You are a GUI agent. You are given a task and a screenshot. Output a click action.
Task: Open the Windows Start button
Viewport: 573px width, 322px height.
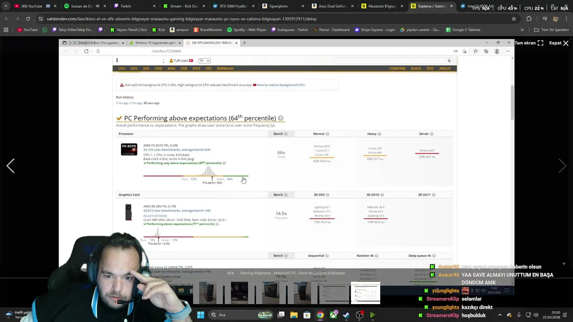pyautogui.click(x=201, y=315)
